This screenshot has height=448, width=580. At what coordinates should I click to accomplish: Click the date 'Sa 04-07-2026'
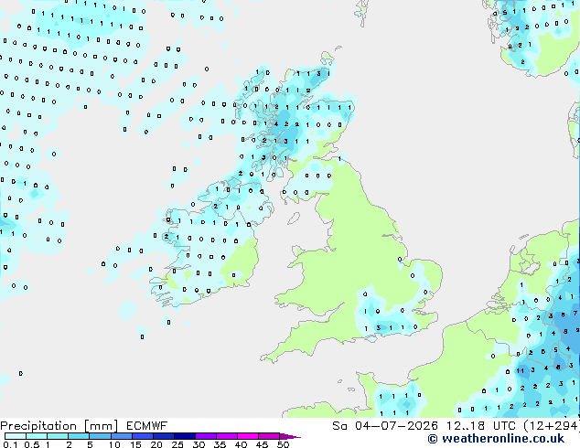(385, 426)
